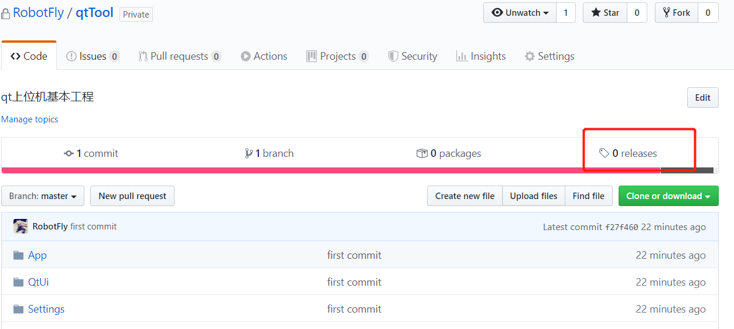Click the QtUi folder icon
The image size is (734, 329).
18,282
